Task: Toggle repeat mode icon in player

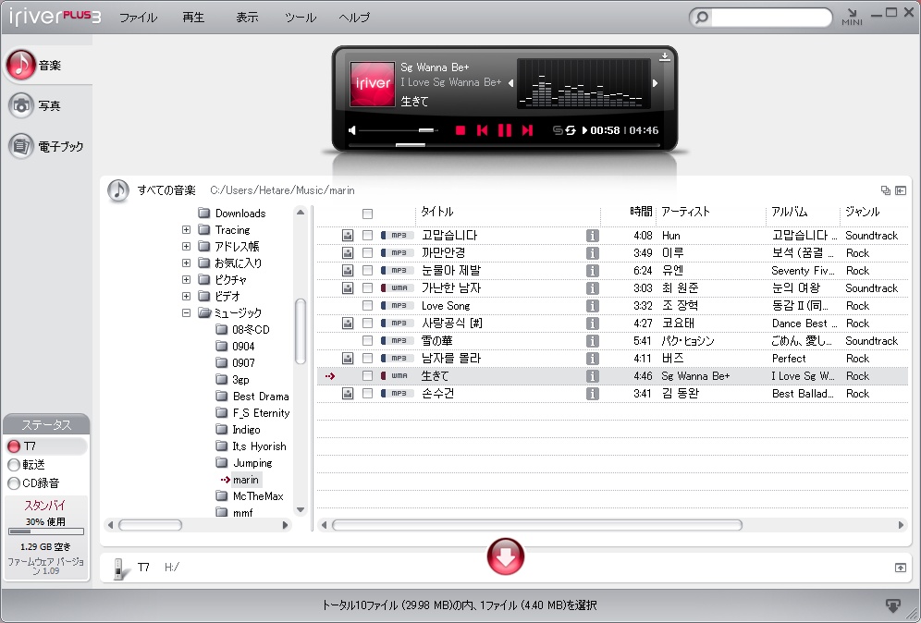Action: coord(571,130)
